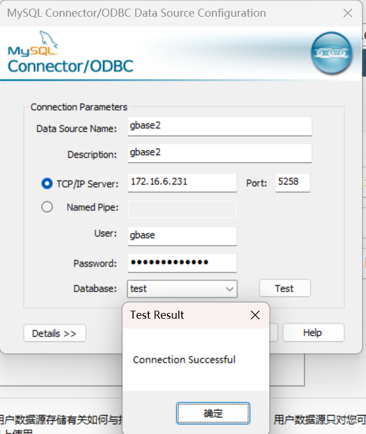Viewport: 366px width, 434px height.
Task: Click the blue chain-link connector icon
Action: pyautogui.click(x=331, y=53)
